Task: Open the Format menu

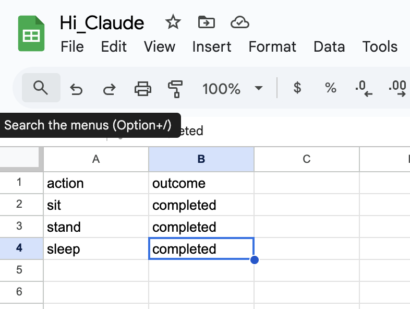Action: pos(272,46)
